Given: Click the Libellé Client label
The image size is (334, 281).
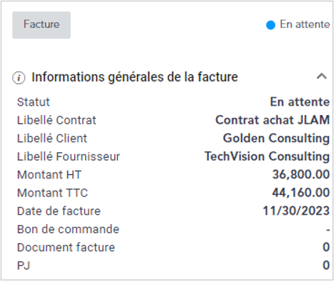Looking at the screenshot, I should click(52, 138).
